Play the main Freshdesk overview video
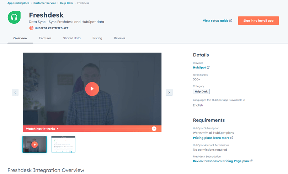288x174 pixels. (x=92, y=89)
